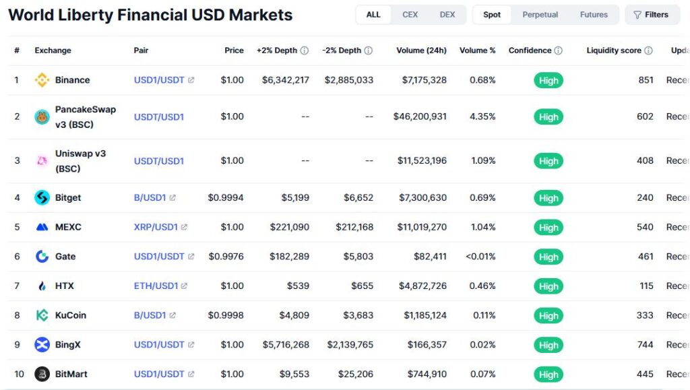Click the MEXC exchange logo
The image size is (690, 390).
click(42, 227)
